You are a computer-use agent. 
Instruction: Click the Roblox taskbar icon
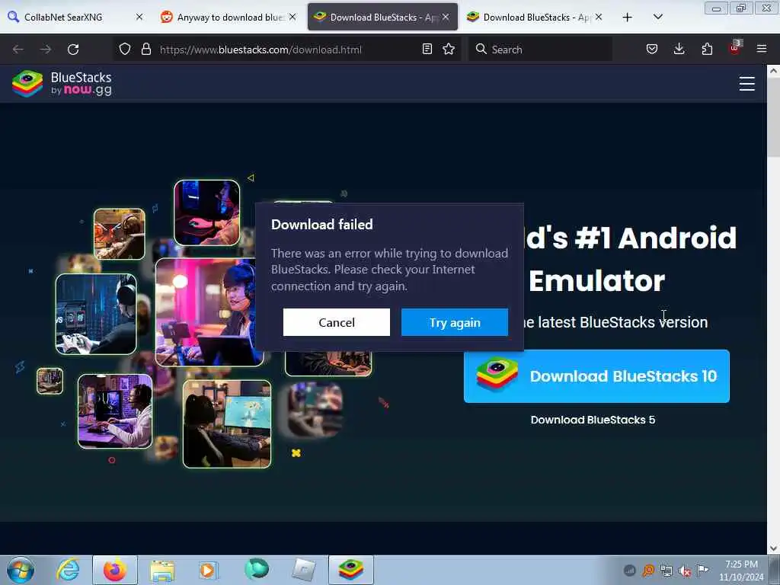click(303, 570)
